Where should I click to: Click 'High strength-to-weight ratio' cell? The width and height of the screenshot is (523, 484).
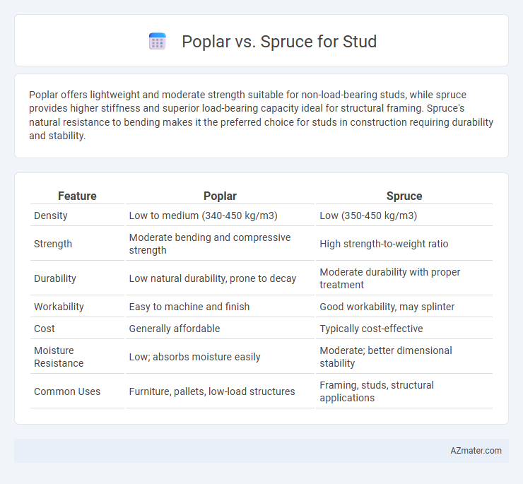tap(384, 244)
